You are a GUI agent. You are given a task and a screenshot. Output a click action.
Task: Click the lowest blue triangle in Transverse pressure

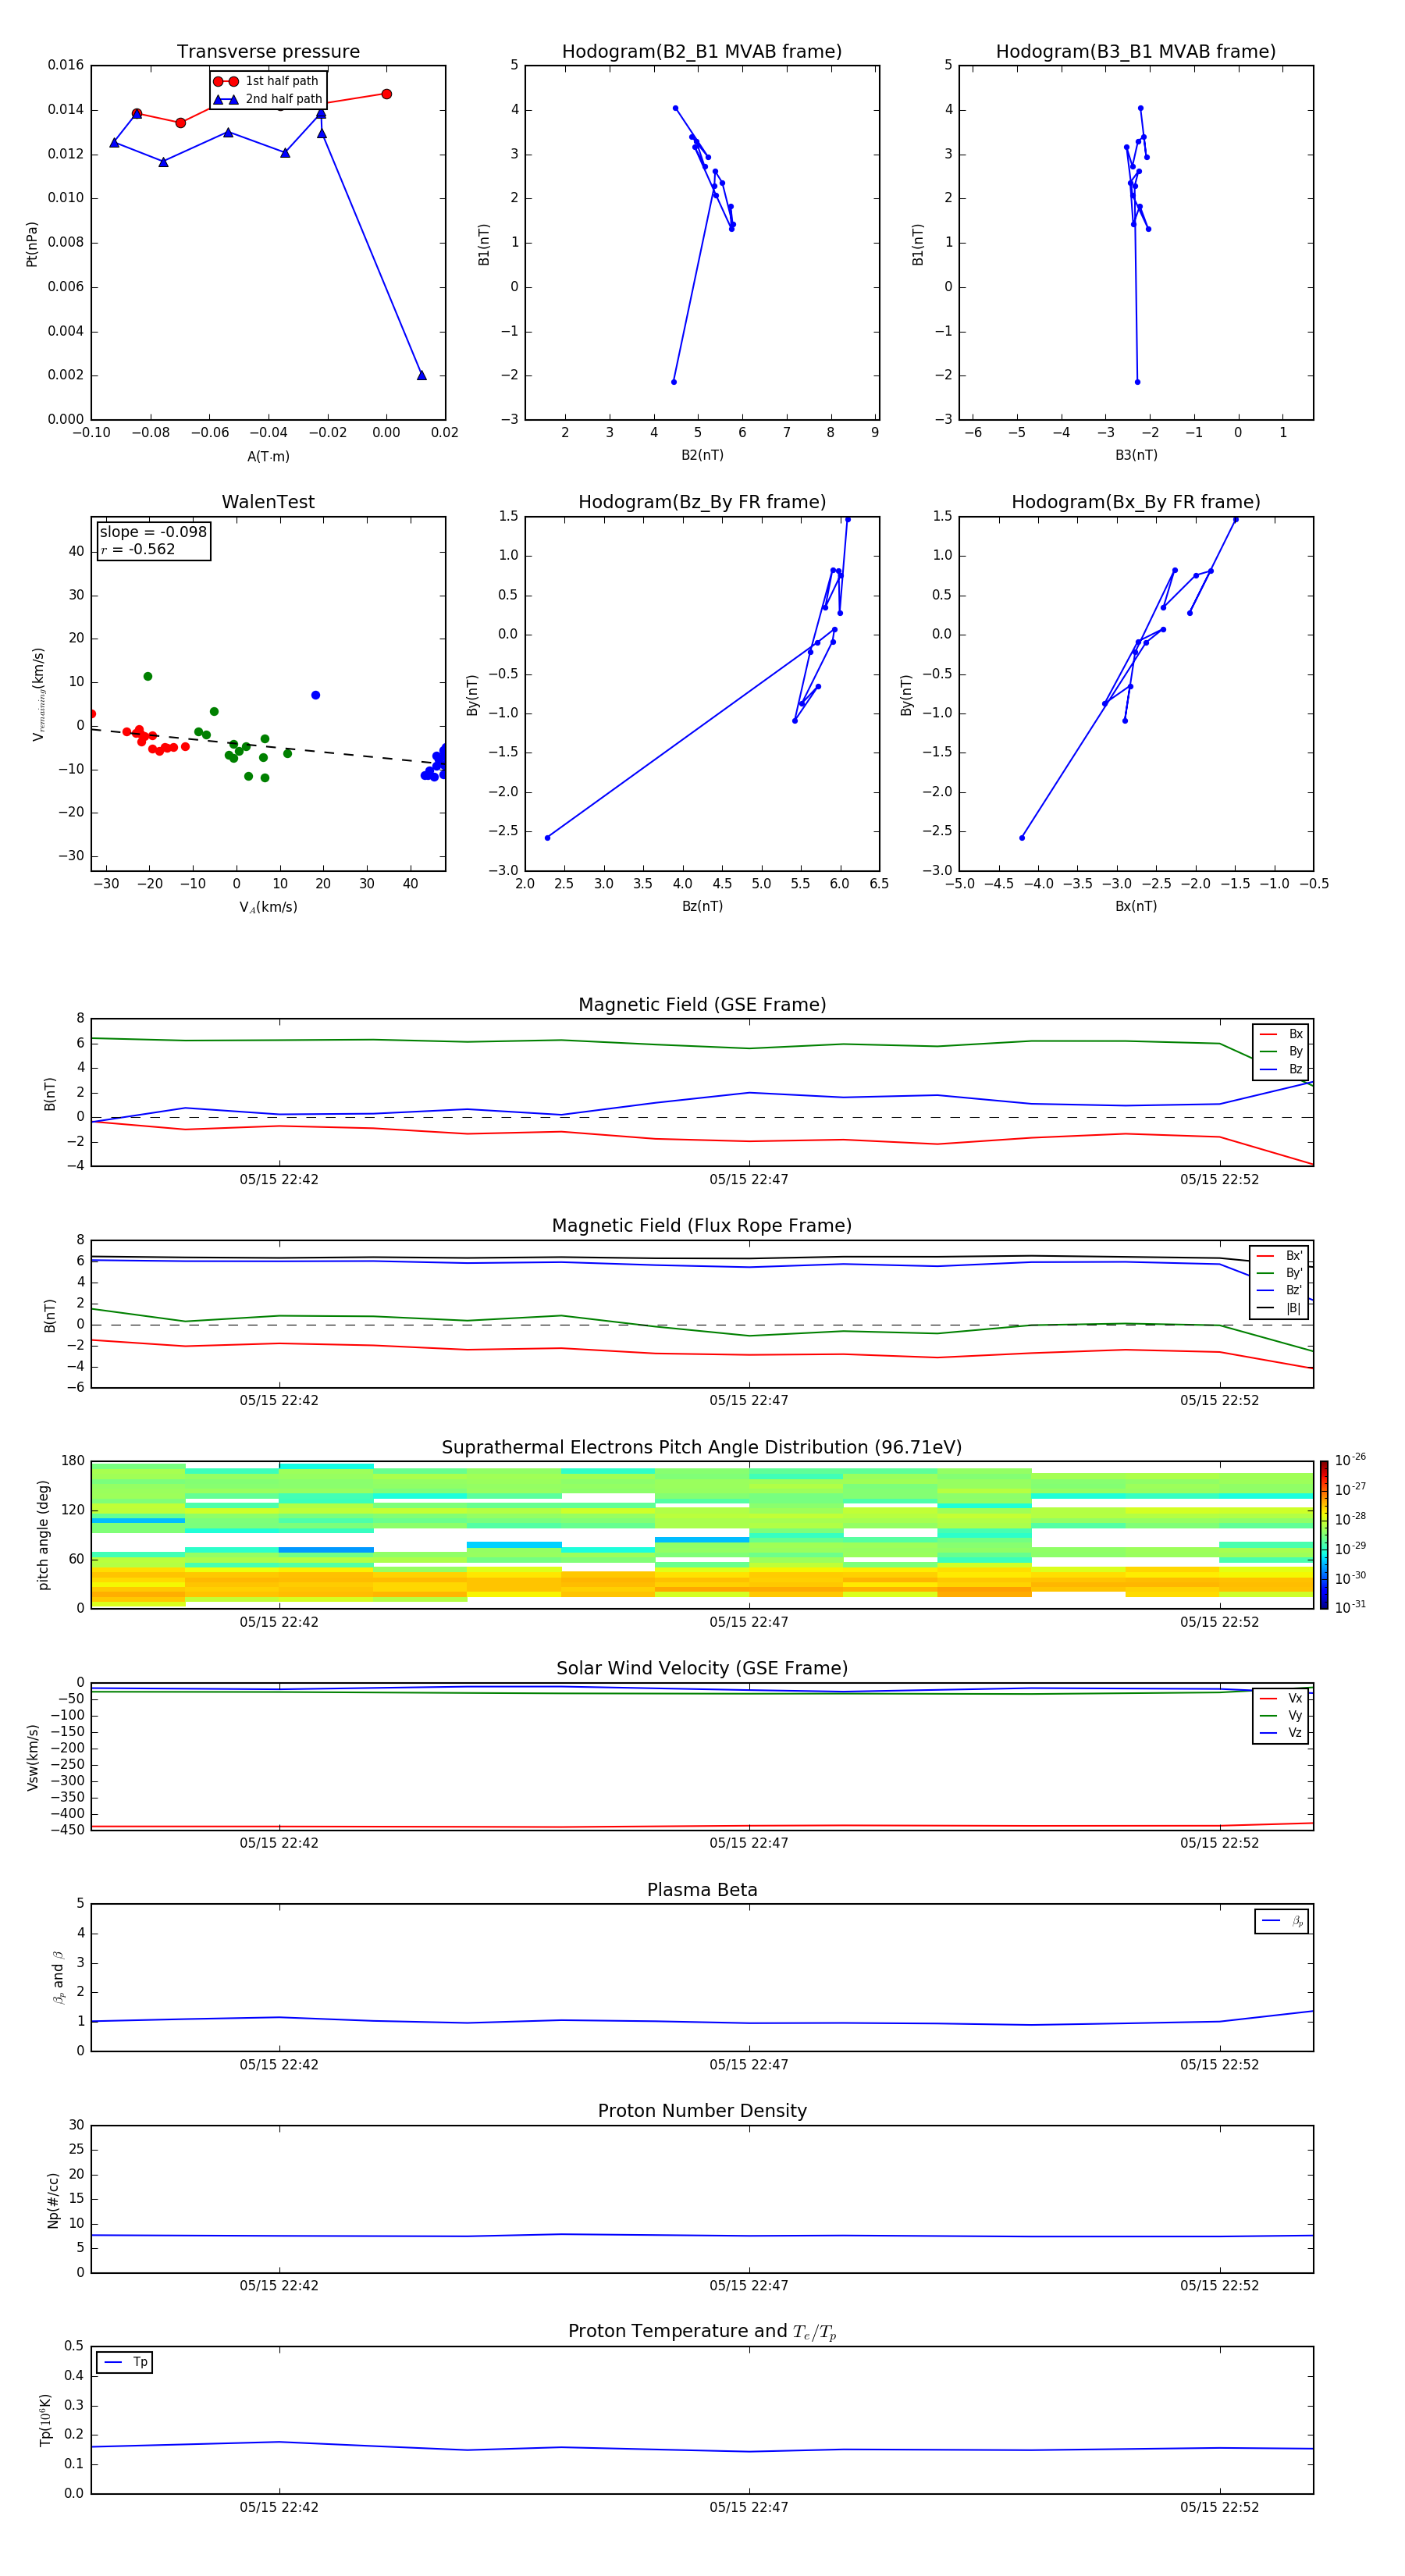421,375
